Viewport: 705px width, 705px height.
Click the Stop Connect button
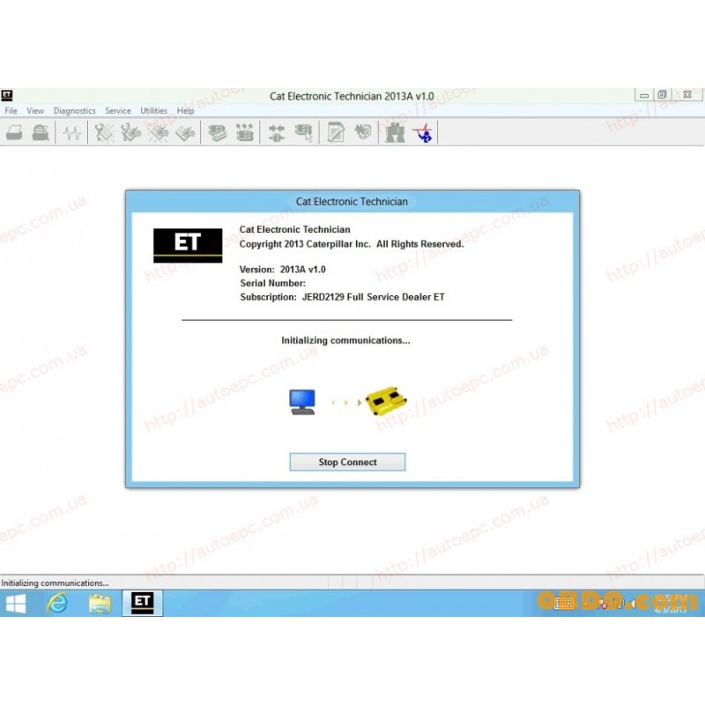tap(347, 462)
